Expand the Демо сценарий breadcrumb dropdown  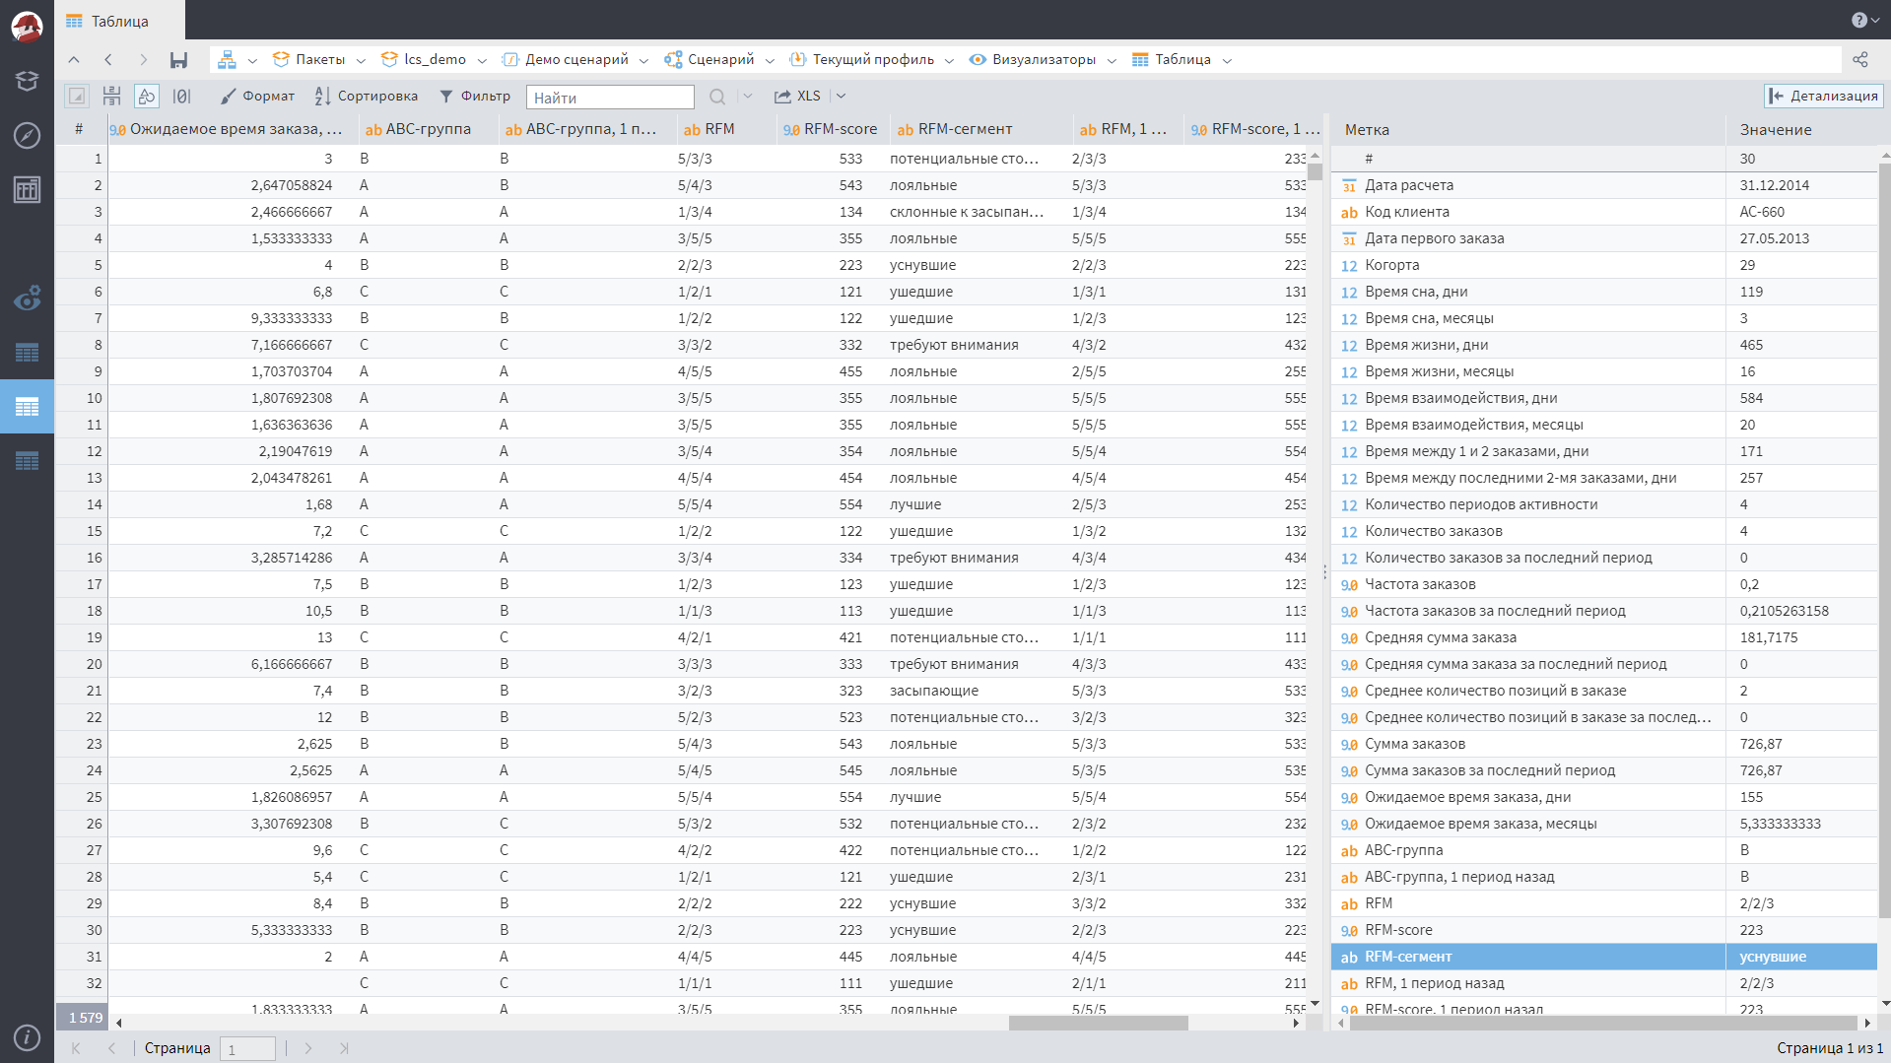(x=643, y=60)
